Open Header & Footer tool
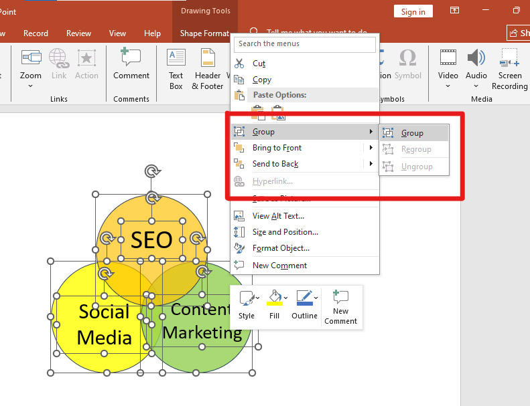 click(x=208, y=67)
